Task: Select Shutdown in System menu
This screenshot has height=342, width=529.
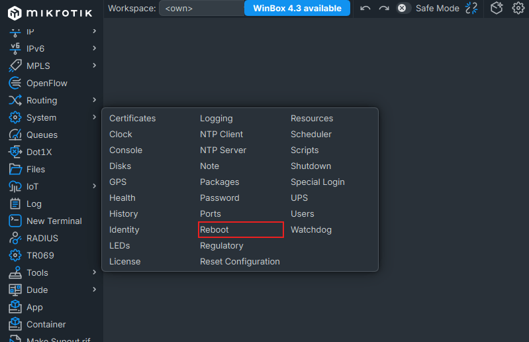Action: coord(311,166)
